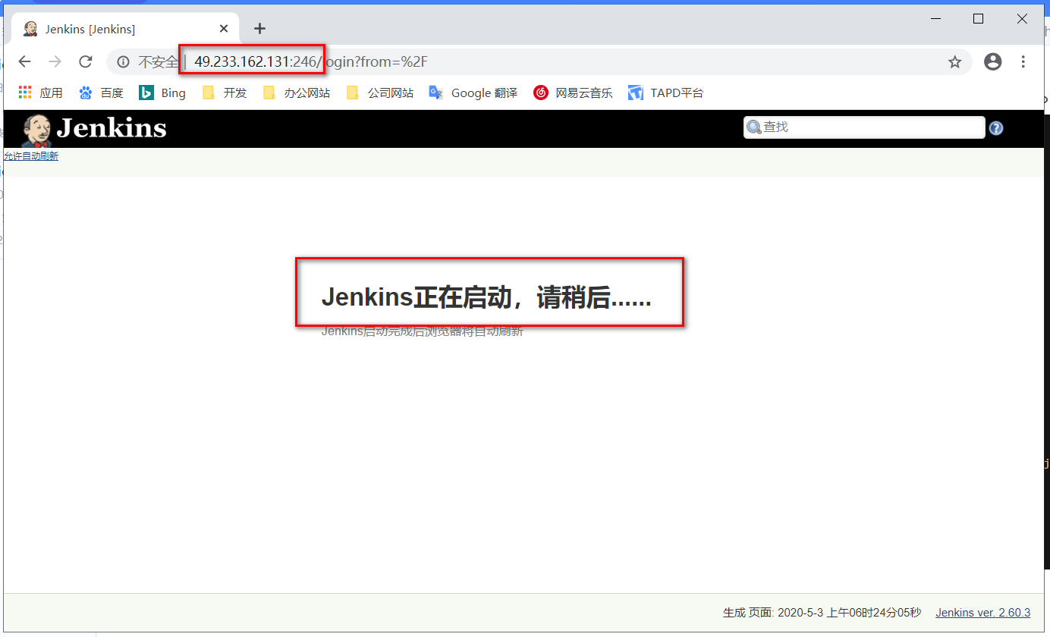Open the 开发 bookmark folder
The width and height of the screenshot is (1050, 637).
(225, 93)
